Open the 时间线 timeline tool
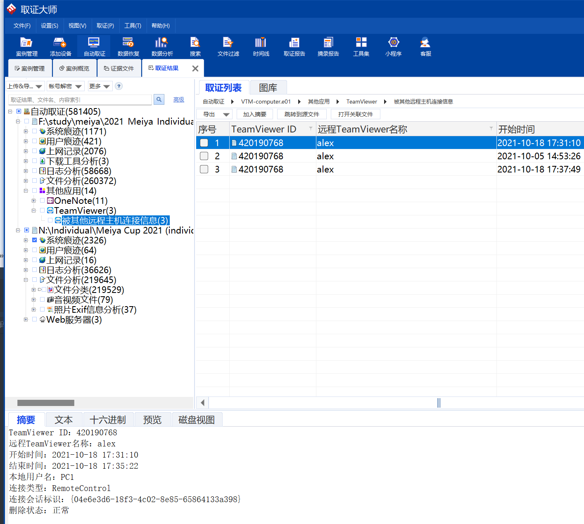This screenshot has height=524, width=584. tap(261, 46)
